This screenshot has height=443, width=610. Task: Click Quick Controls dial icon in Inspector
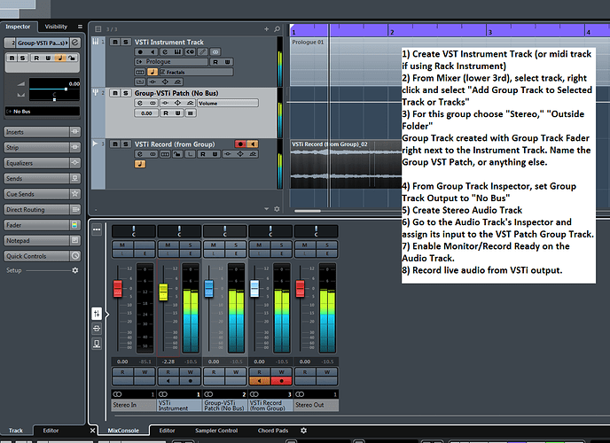pos(75,256)
